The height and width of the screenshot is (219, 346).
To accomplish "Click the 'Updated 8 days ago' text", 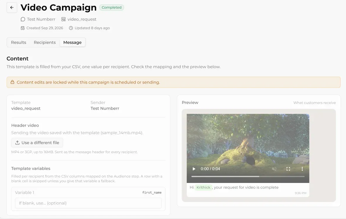I will 92,28.
